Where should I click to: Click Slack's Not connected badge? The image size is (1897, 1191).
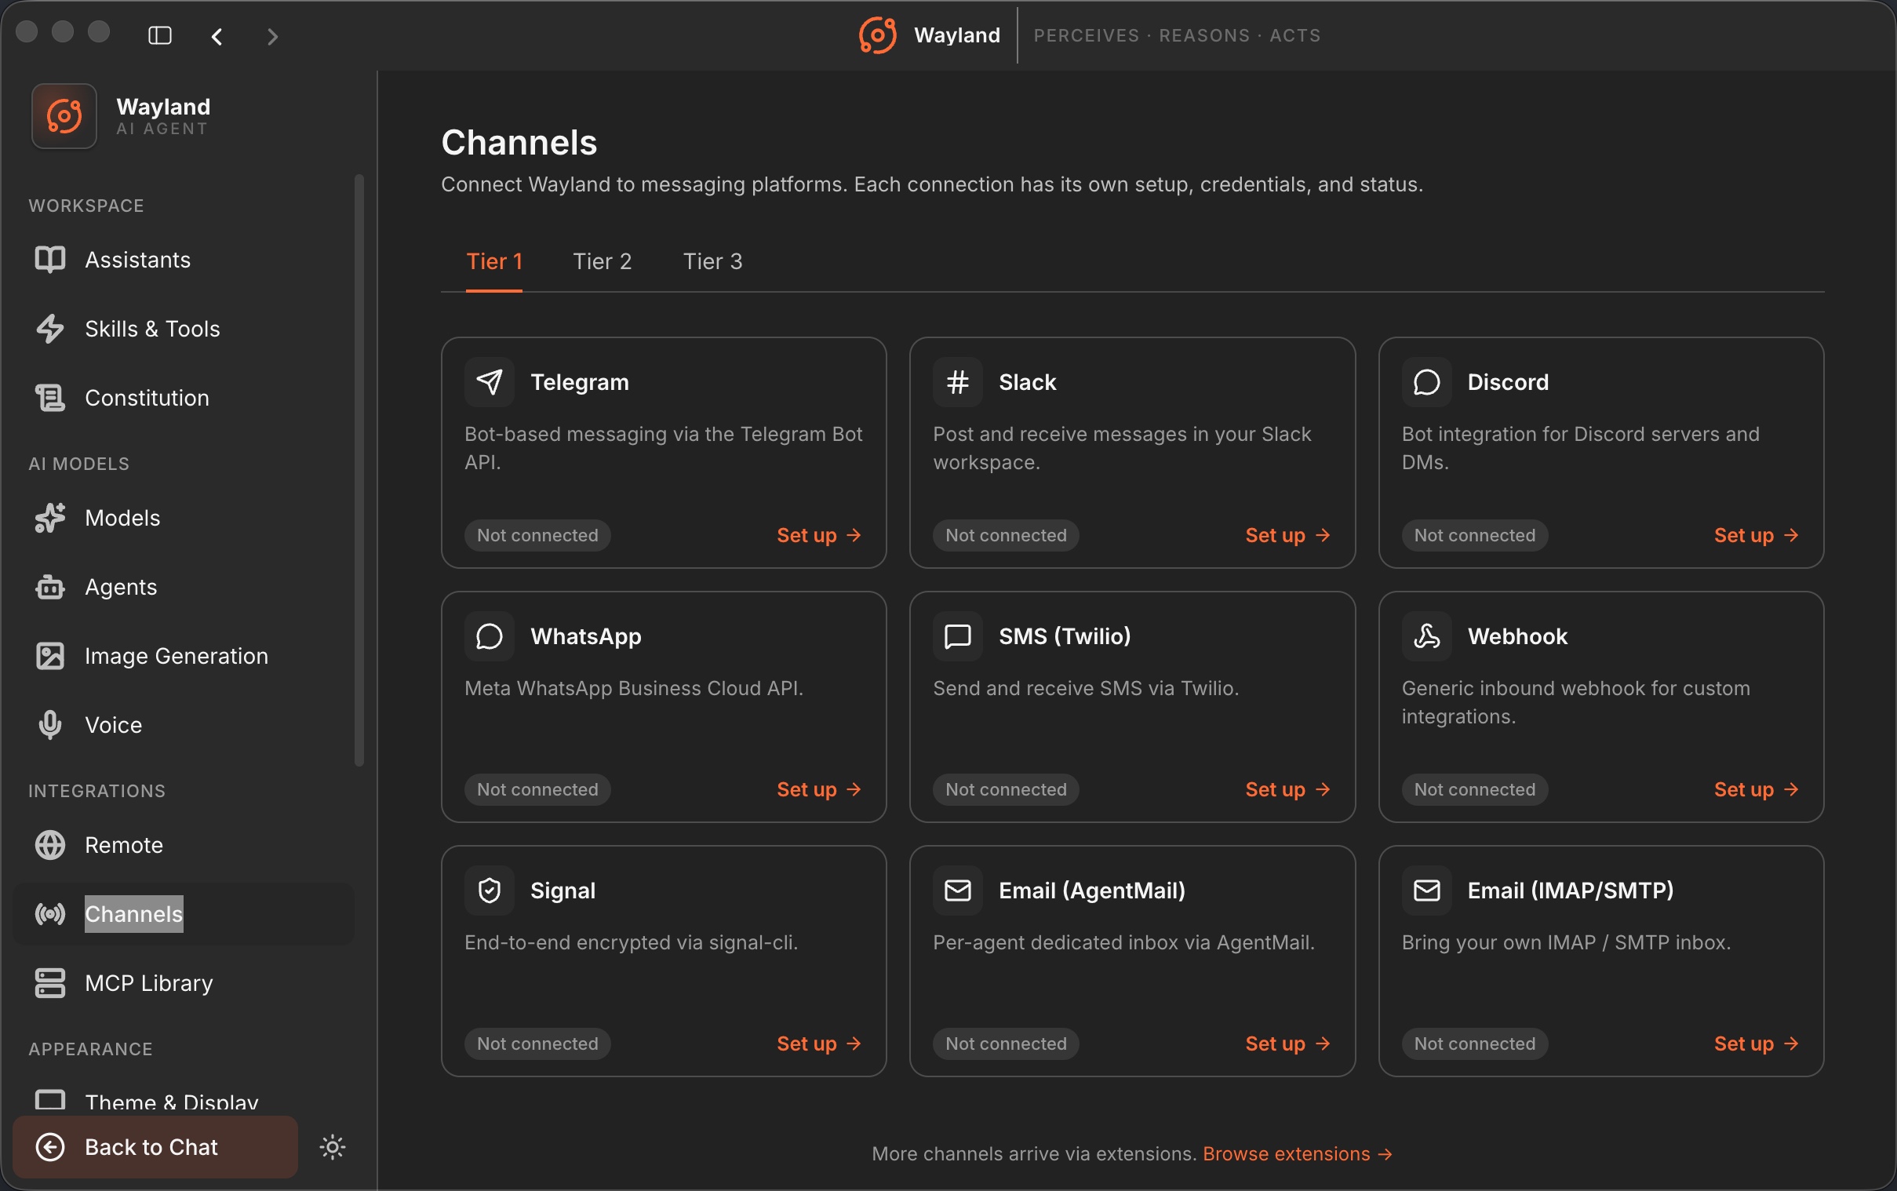click(x=1007, y=536)
